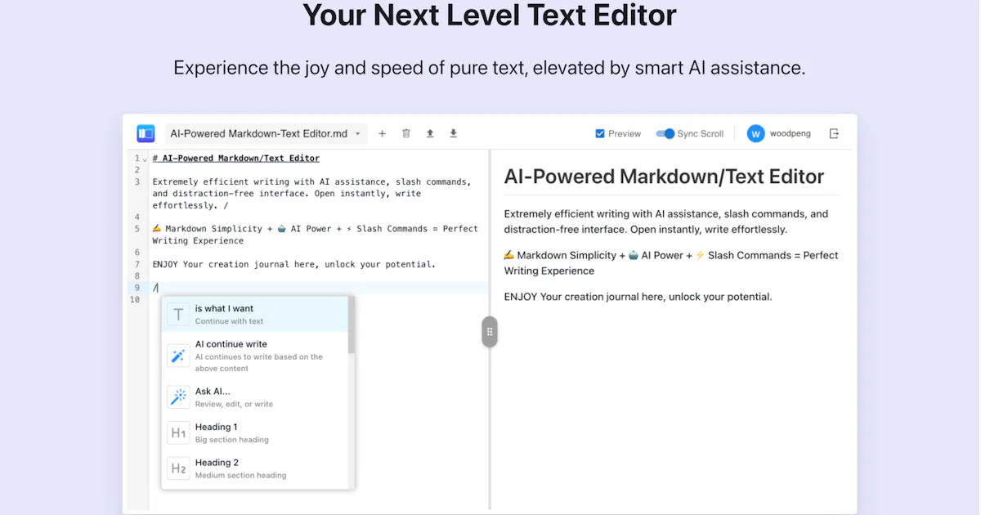
Task: Choose 'is what I want' continue option
Action: pyautogui.click(x=255, y=314)
